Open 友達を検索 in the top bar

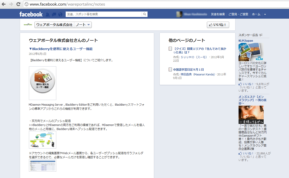click(218, 14)
